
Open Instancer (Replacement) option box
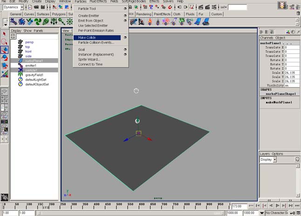pos(125,54)
